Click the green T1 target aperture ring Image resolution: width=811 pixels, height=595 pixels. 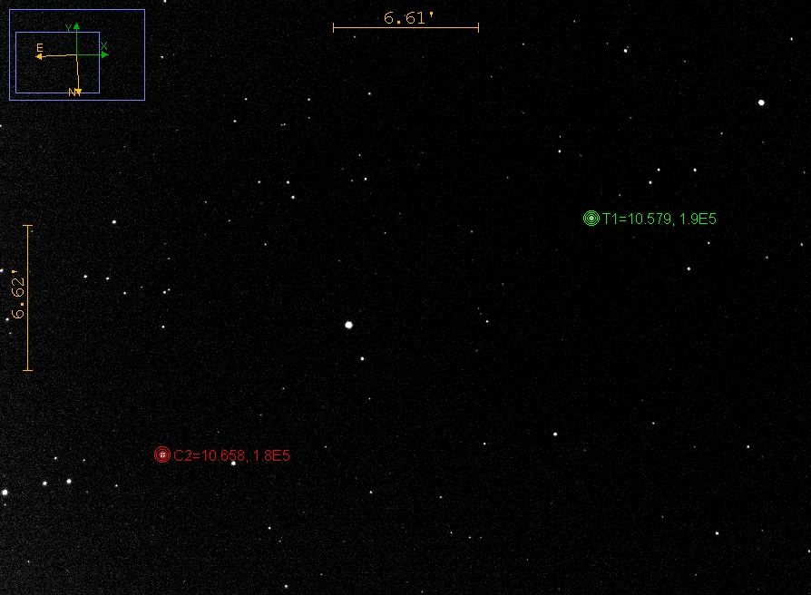(591, 219)
